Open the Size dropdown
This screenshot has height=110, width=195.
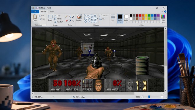(113, 18)
